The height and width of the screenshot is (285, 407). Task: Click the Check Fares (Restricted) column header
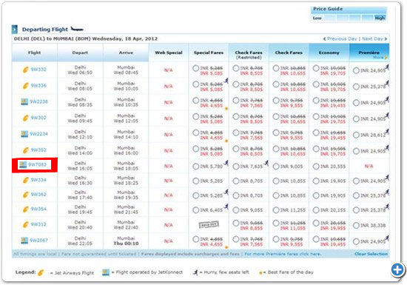tap(249, 53)
